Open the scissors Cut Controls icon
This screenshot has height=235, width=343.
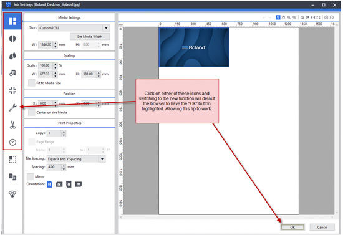tap(12, 125)
